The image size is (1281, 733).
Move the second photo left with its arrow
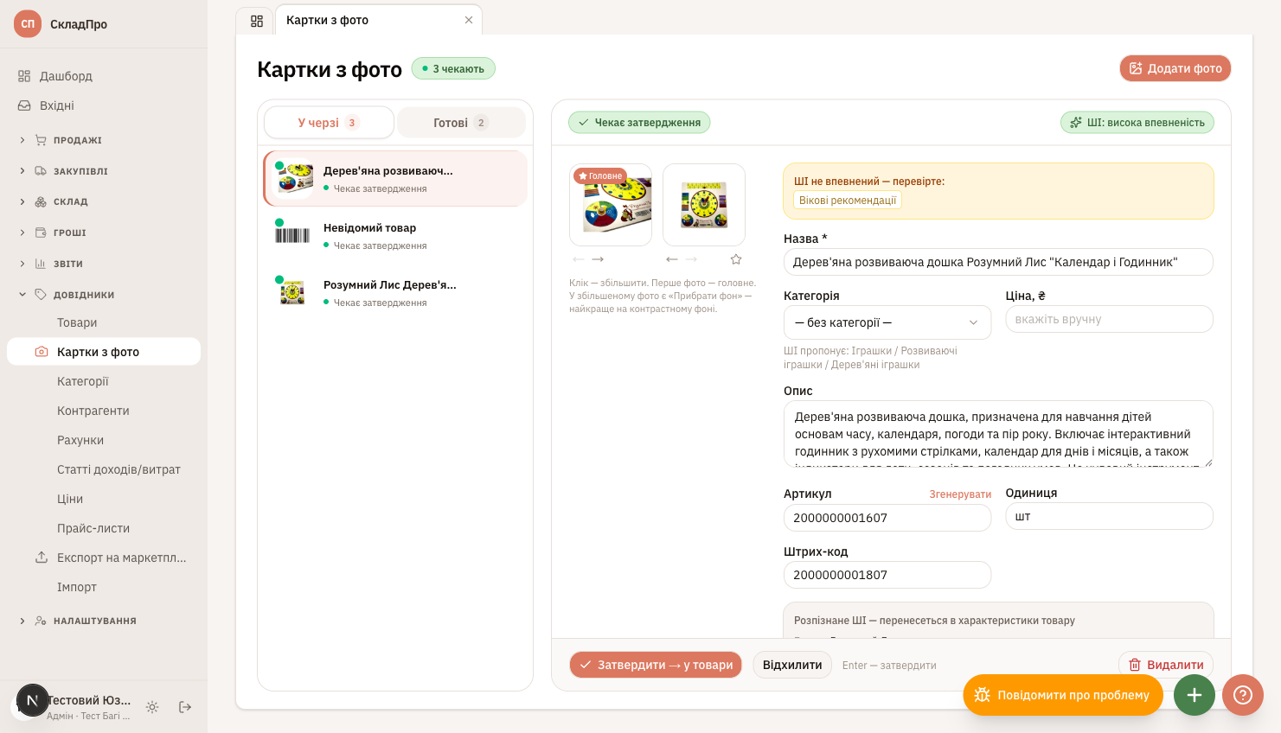pyautogui.click(x=671, y=259)
